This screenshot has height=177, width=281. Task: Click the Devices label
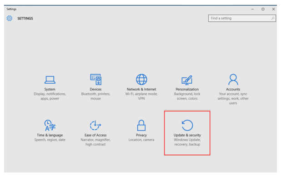(x=95, y=89)
